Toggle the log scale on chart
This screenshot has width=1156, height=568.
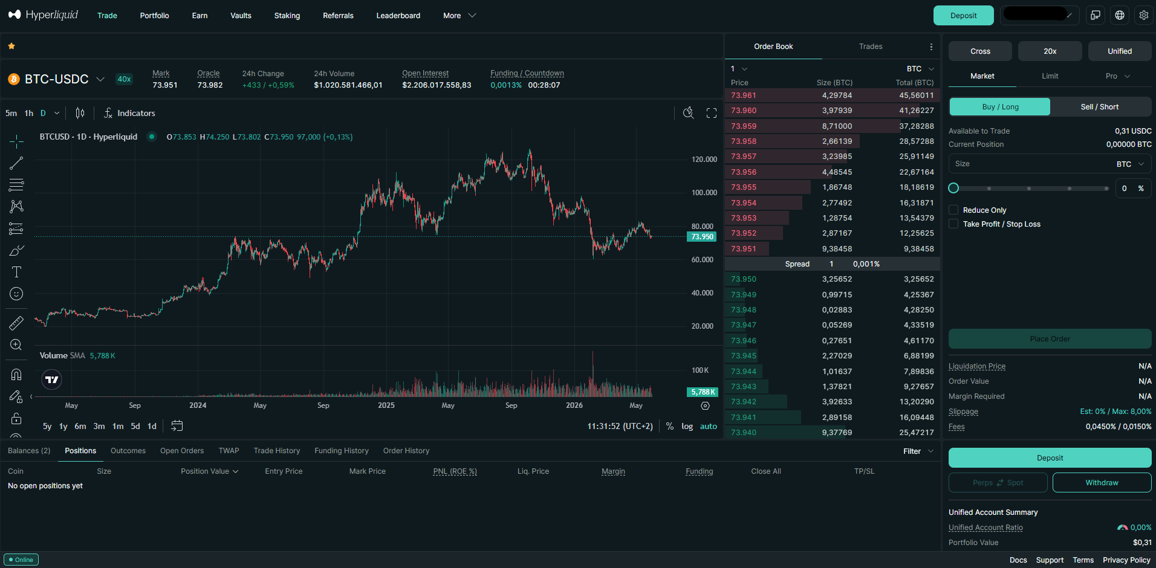pos(687,426)
